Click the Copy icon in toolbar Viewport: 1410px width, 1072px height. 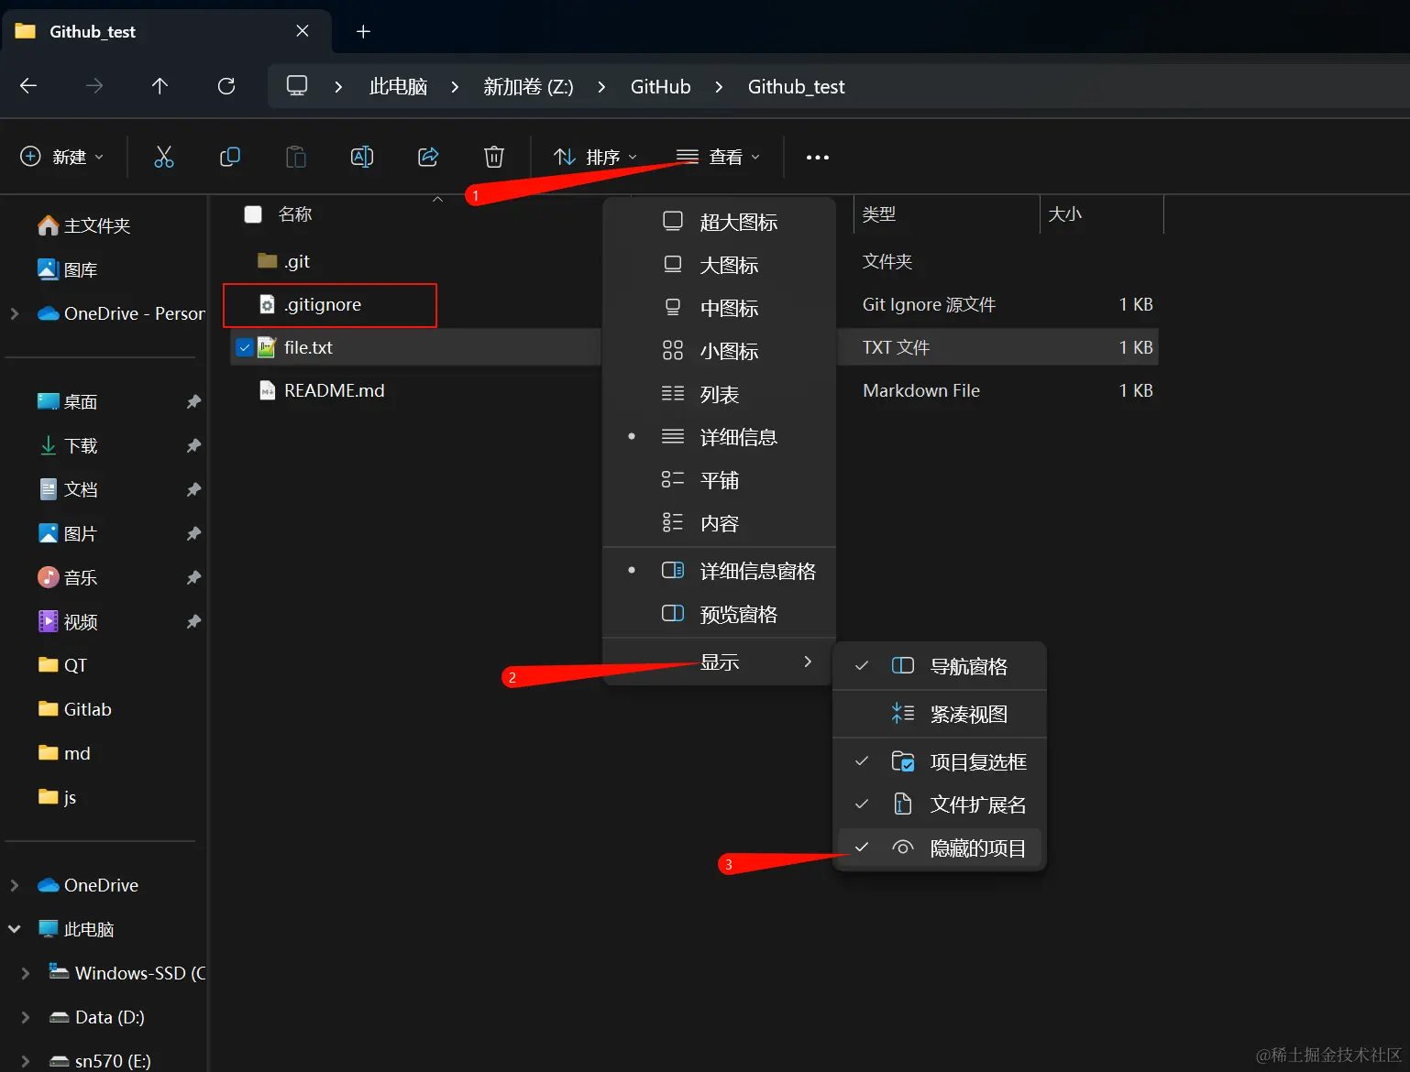pos(230,157)
